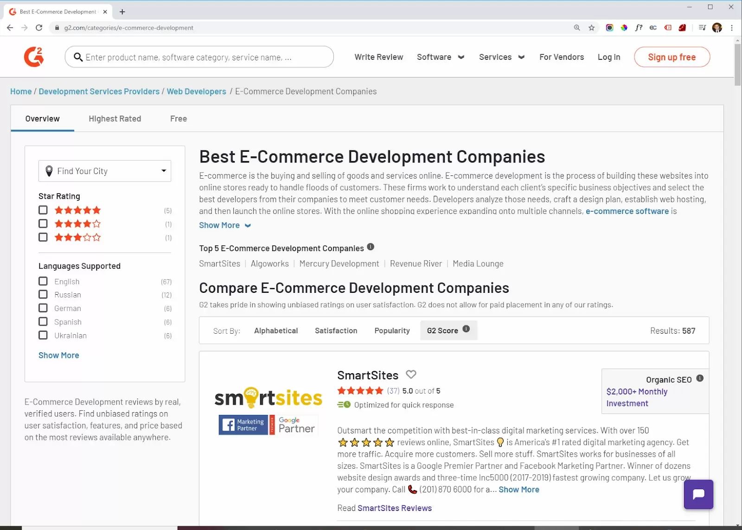
Task: Click the search magnifier icon
Action: click(x=78, y=57)
